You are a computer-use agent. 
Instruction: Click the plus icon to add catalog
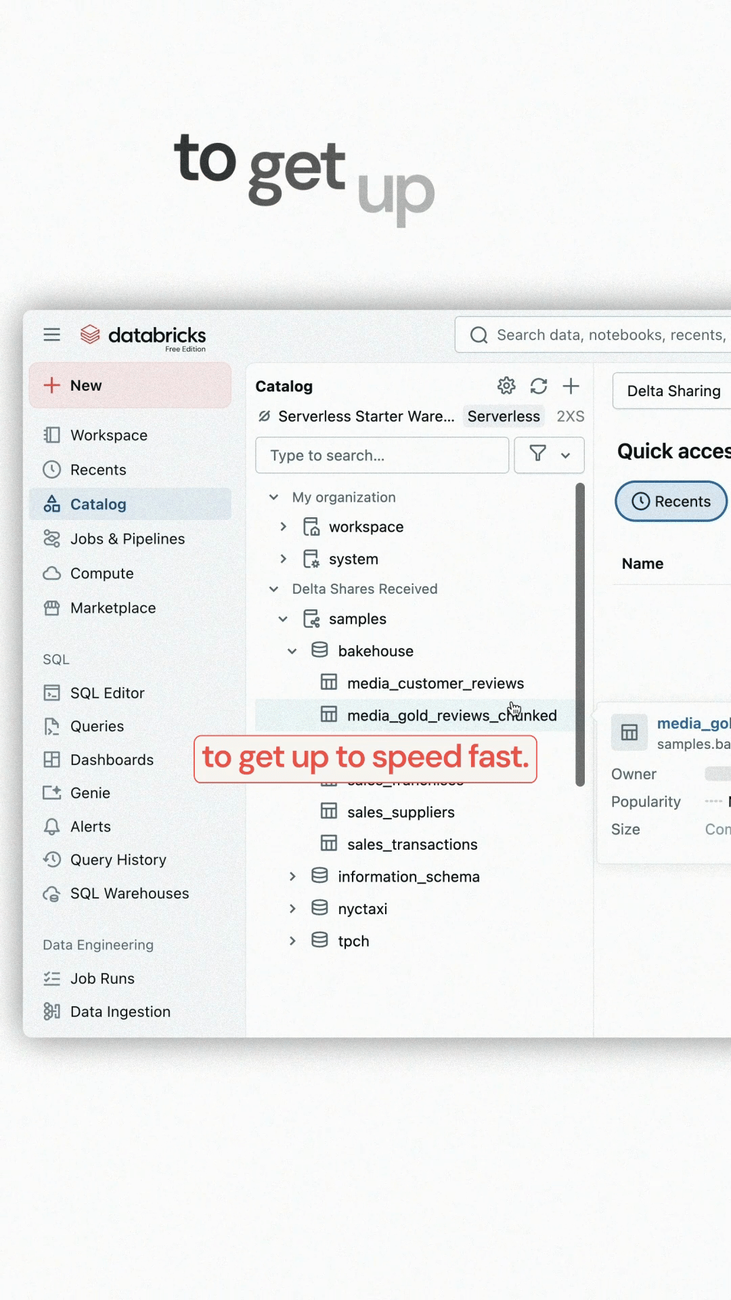coord(571,386)
